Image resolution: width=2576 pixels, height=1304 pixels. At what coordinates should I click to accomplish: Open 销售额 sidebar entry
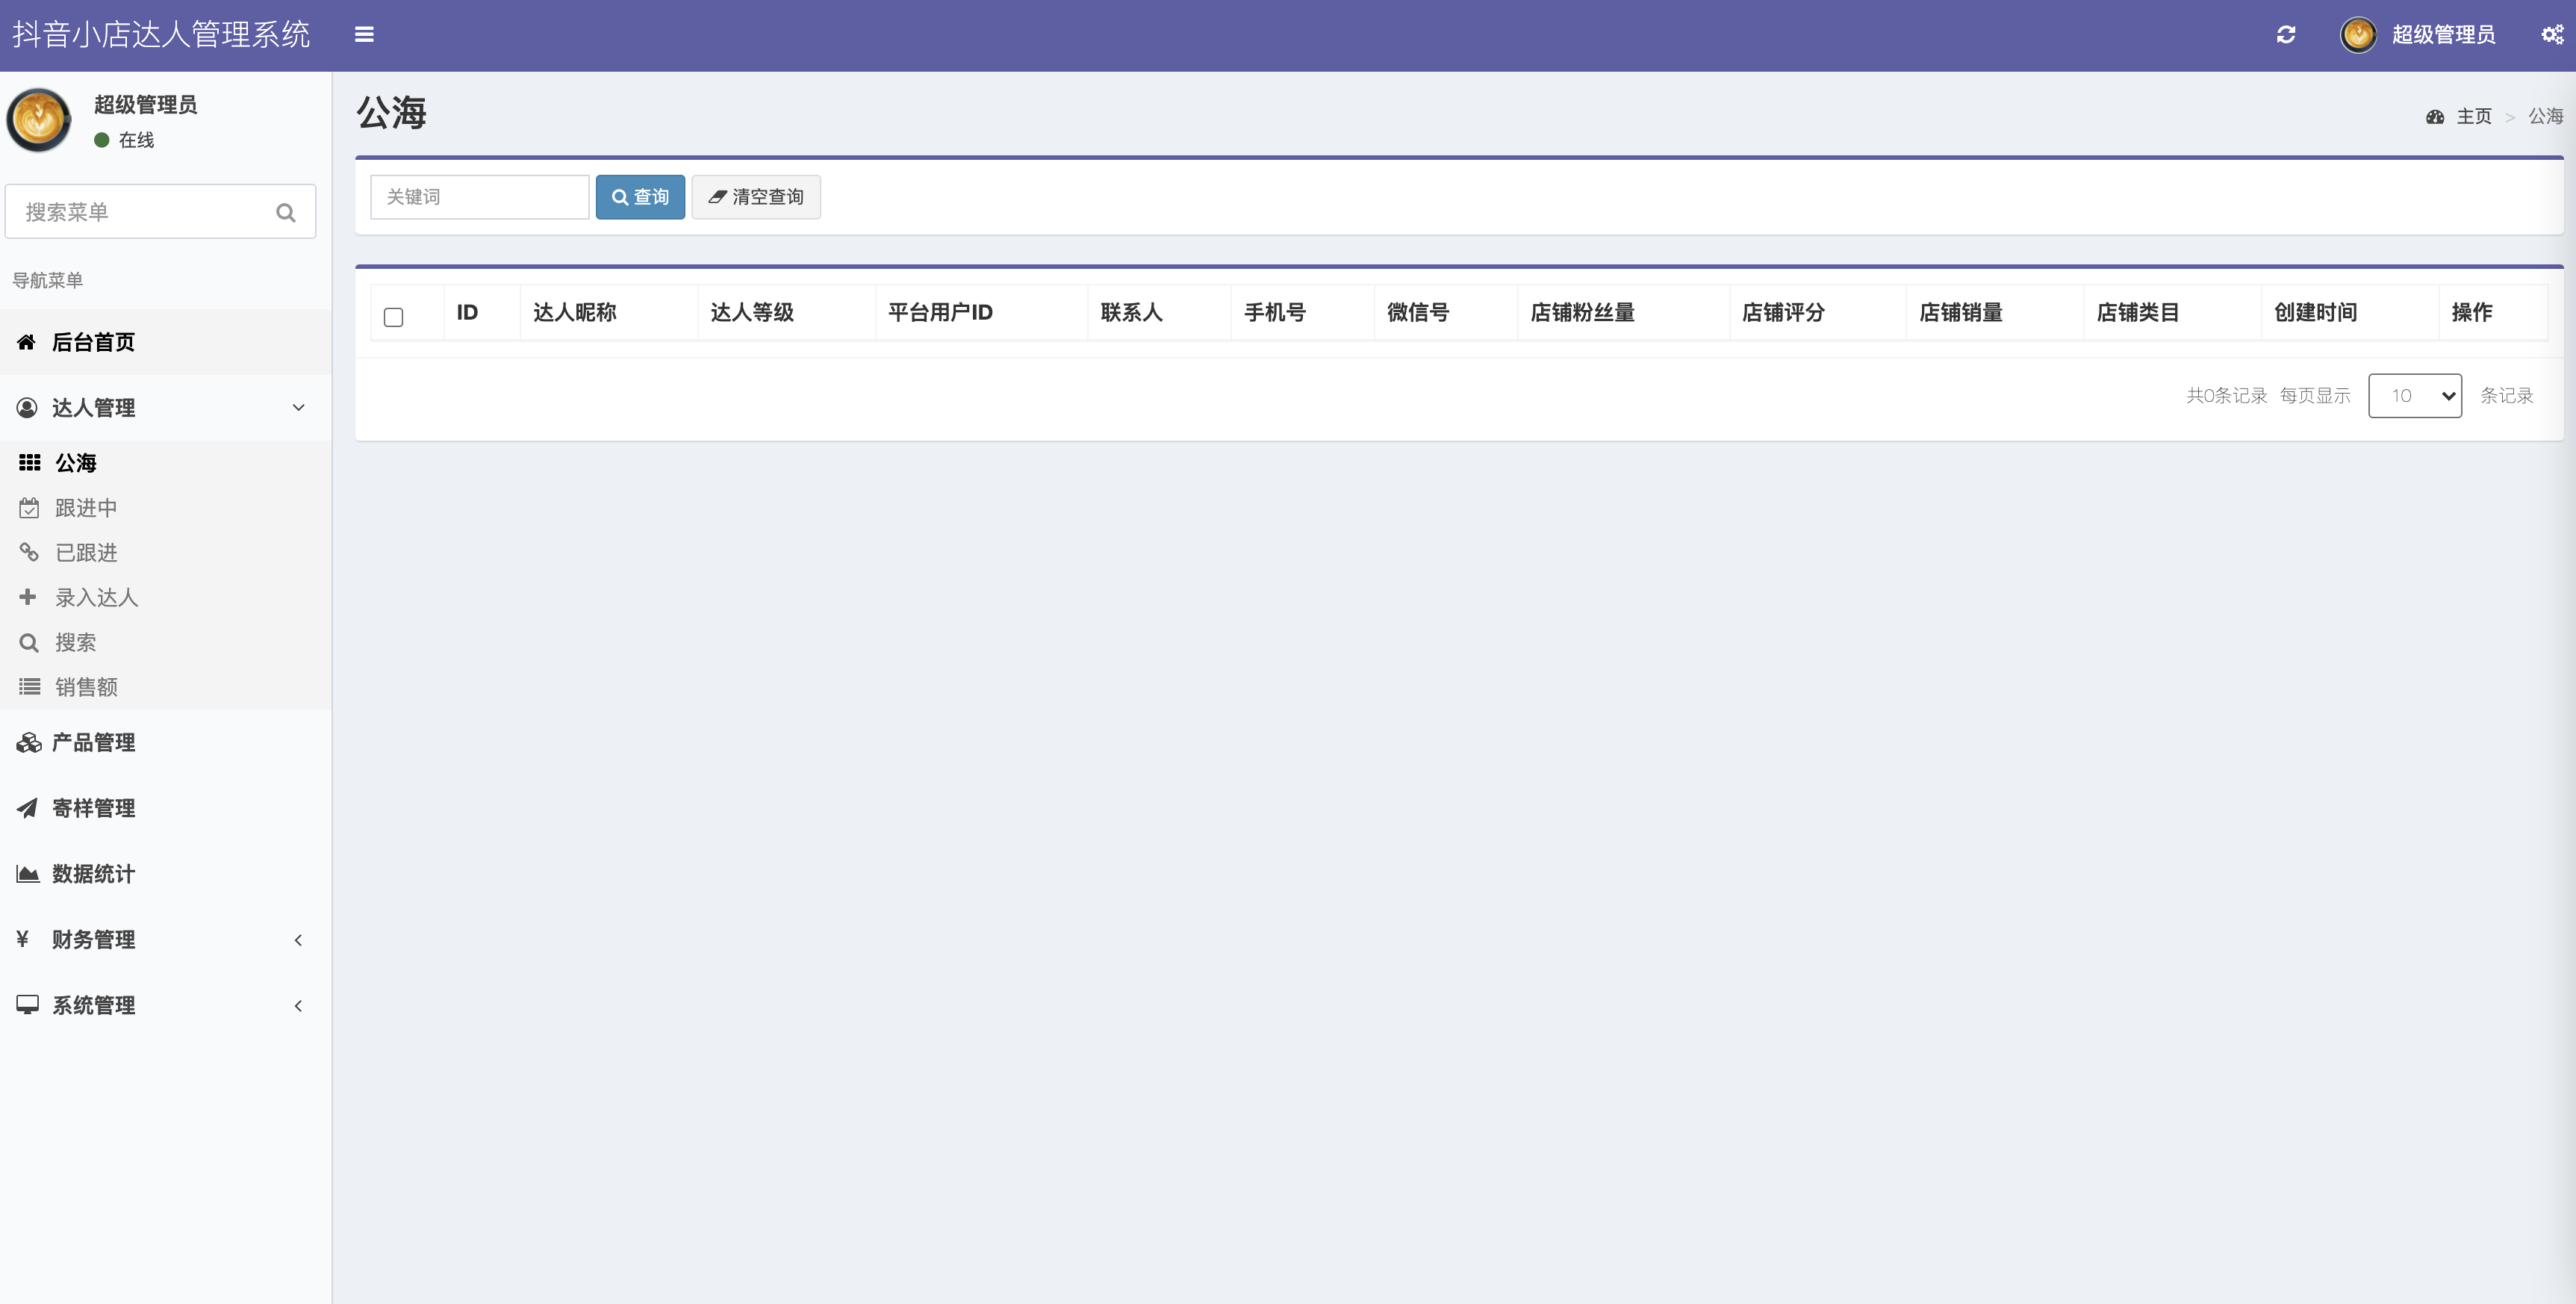86,687
